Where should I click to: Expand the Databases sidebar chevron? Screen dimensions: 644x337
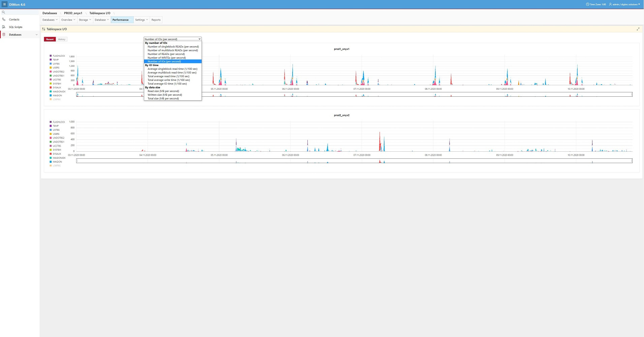[36, 35]
